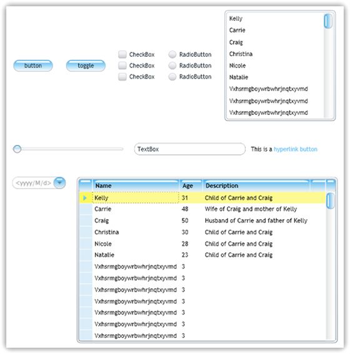Select the Carrie name cell in the grid

coord(136,209)
